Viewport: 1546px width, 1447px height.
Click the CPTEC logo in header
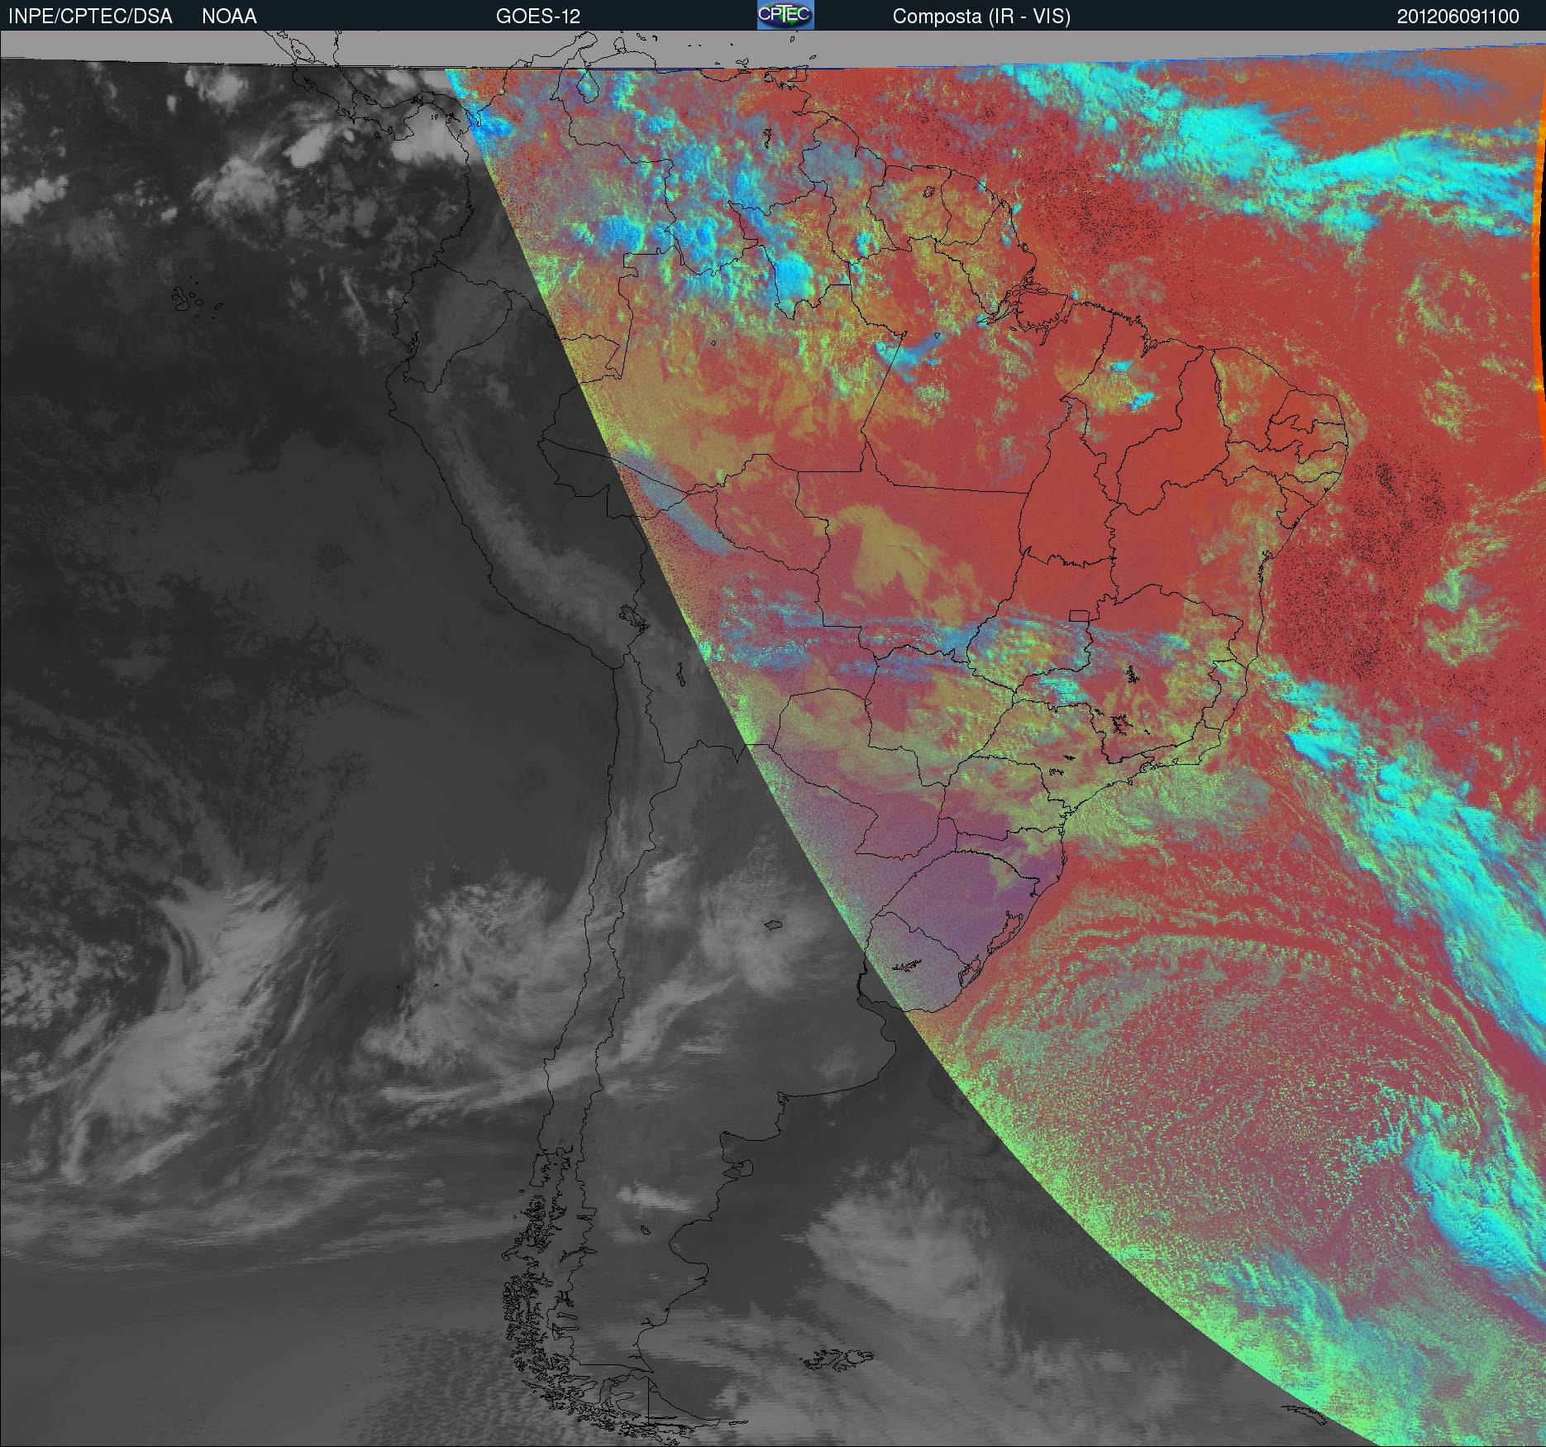tap(785, 15)
